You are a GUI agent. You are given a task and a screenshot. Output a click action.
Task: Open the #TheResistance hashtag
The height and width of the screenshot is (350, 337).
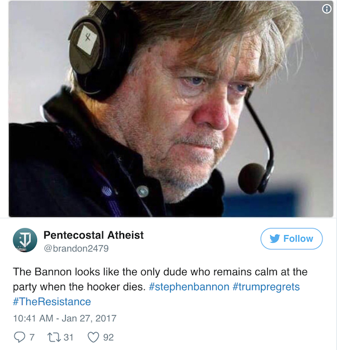click(x=52, y=302)
